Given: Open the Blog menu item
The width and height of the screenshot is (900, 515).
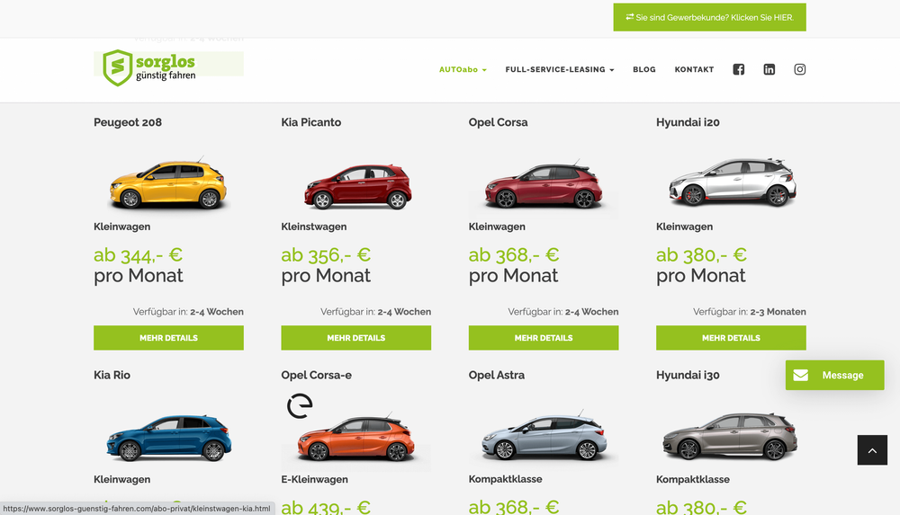Looking at the screenshot, I should 644,69.
